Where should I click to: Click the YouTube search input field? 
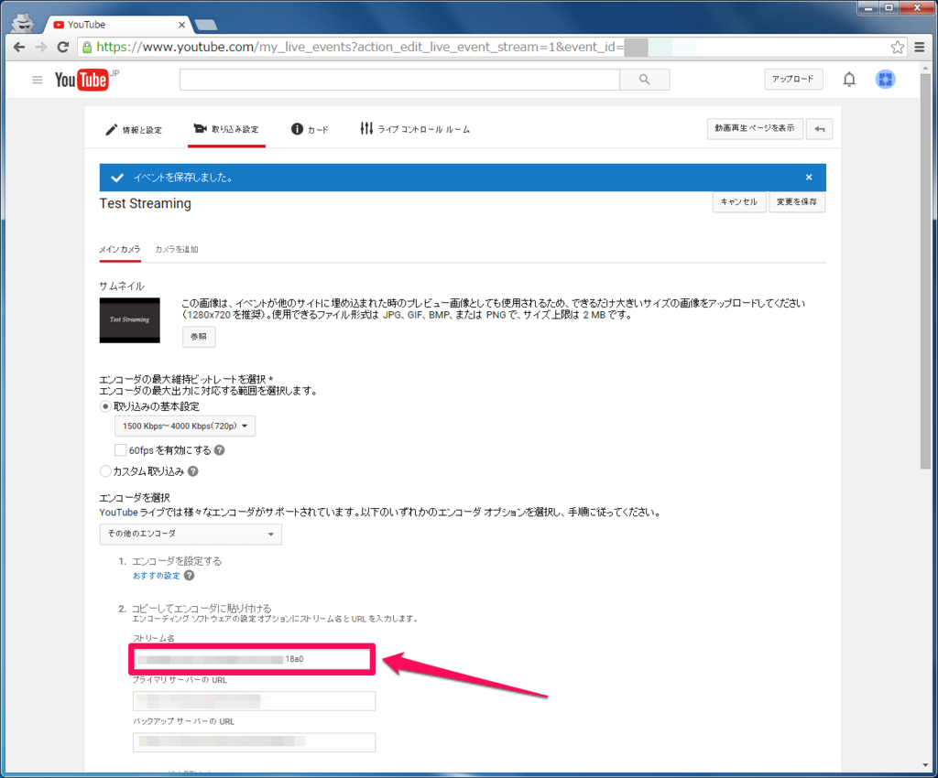tap(399, 79)
